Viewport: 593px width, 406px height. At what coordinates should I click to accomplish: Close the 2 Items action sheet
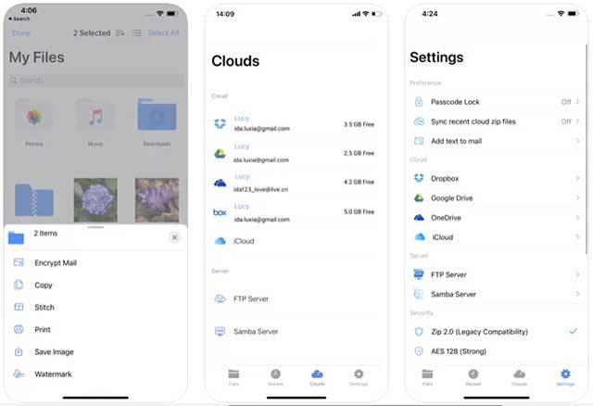click(x=174, y=238)
